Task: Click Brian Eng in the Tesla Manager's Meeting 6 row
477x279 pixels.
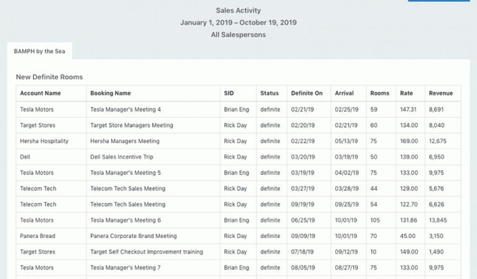Action: 236,220
